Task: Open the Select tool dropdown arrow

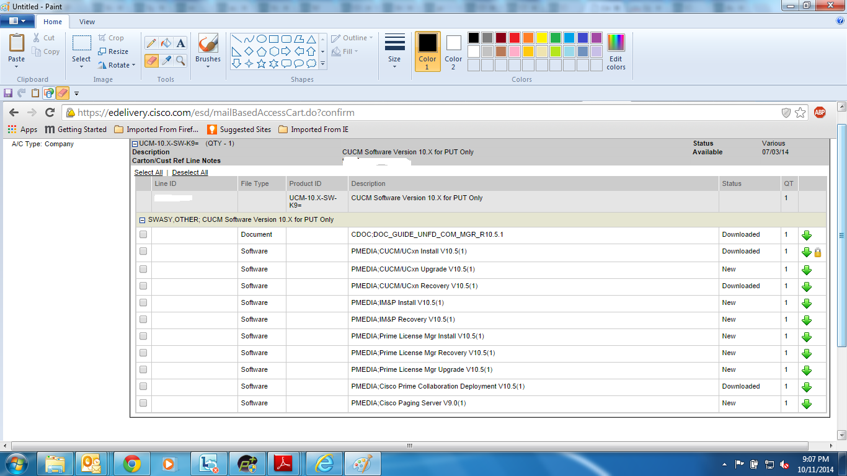Action: [x=81, y=66]
